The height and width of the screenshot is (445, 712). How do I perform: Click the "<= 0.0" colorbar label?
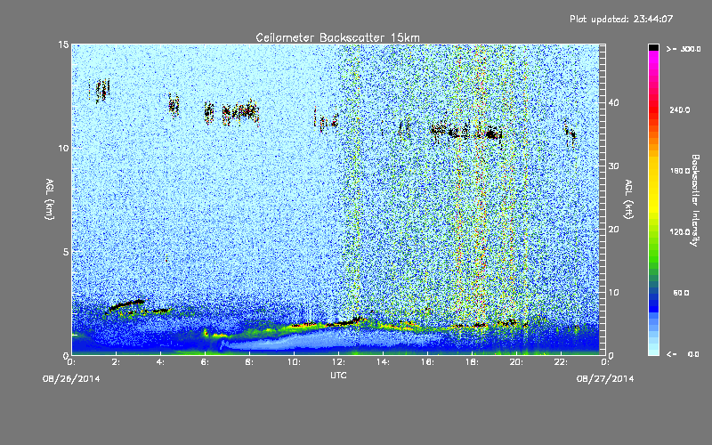pos(683,354)
